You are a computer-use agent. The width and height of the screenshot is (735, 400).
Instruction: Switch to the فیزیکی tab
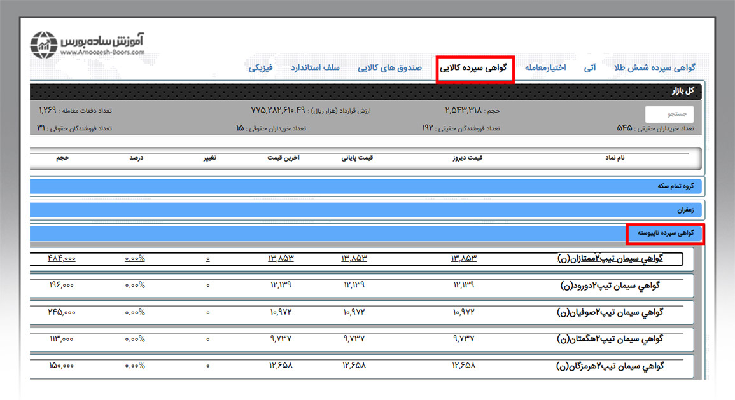tap(261, 68)
